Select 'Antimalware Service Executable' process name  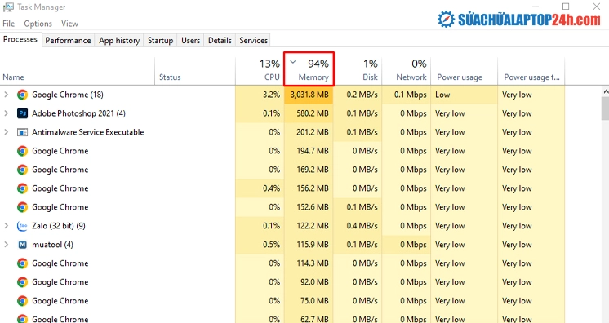click(88, 132)
